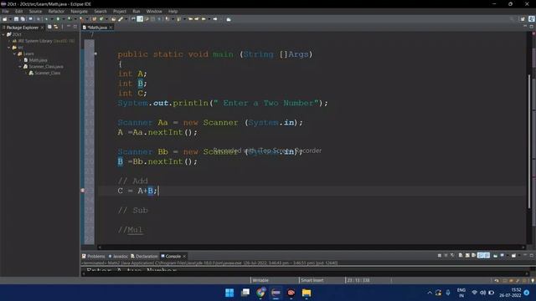Open the Run menu
Screen dimensions: 536x301
tap(136, 11)
